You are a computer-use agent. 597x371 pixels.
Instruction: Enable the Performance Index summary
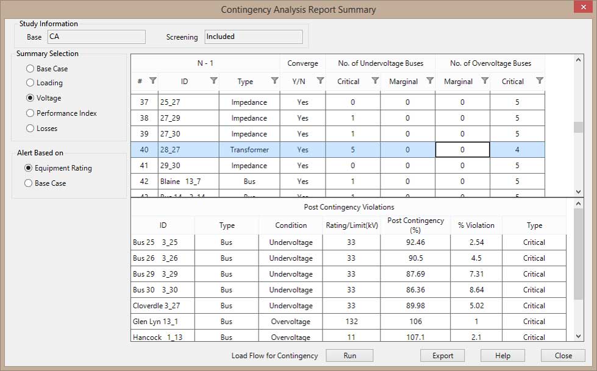click(29, 113)
